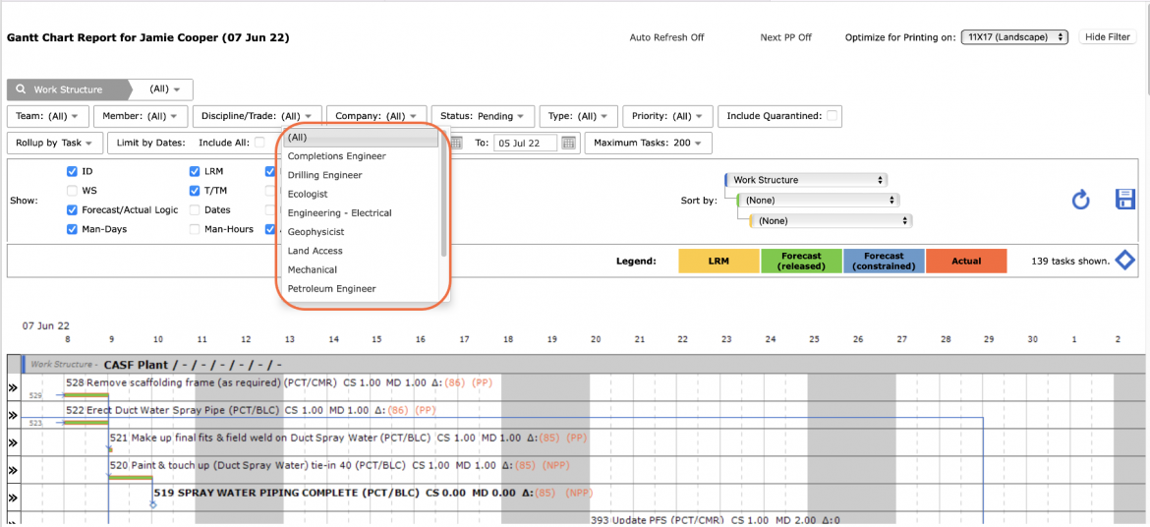Viewport: 1150px width, 527px height.
Task: Open the Work Structure (All) dropdown
Action: click(164, 88)
